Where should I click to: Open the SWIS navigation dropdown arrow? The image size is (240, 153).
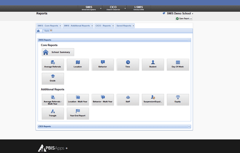click(x=101, y=8)
